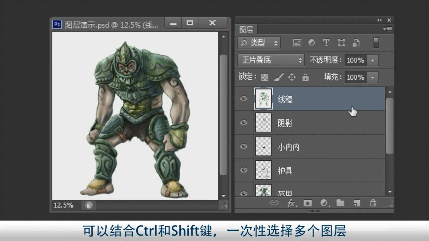Minimize the 图层演示.psd document window
Screen dimensions: 429x241
pos(173,23)
